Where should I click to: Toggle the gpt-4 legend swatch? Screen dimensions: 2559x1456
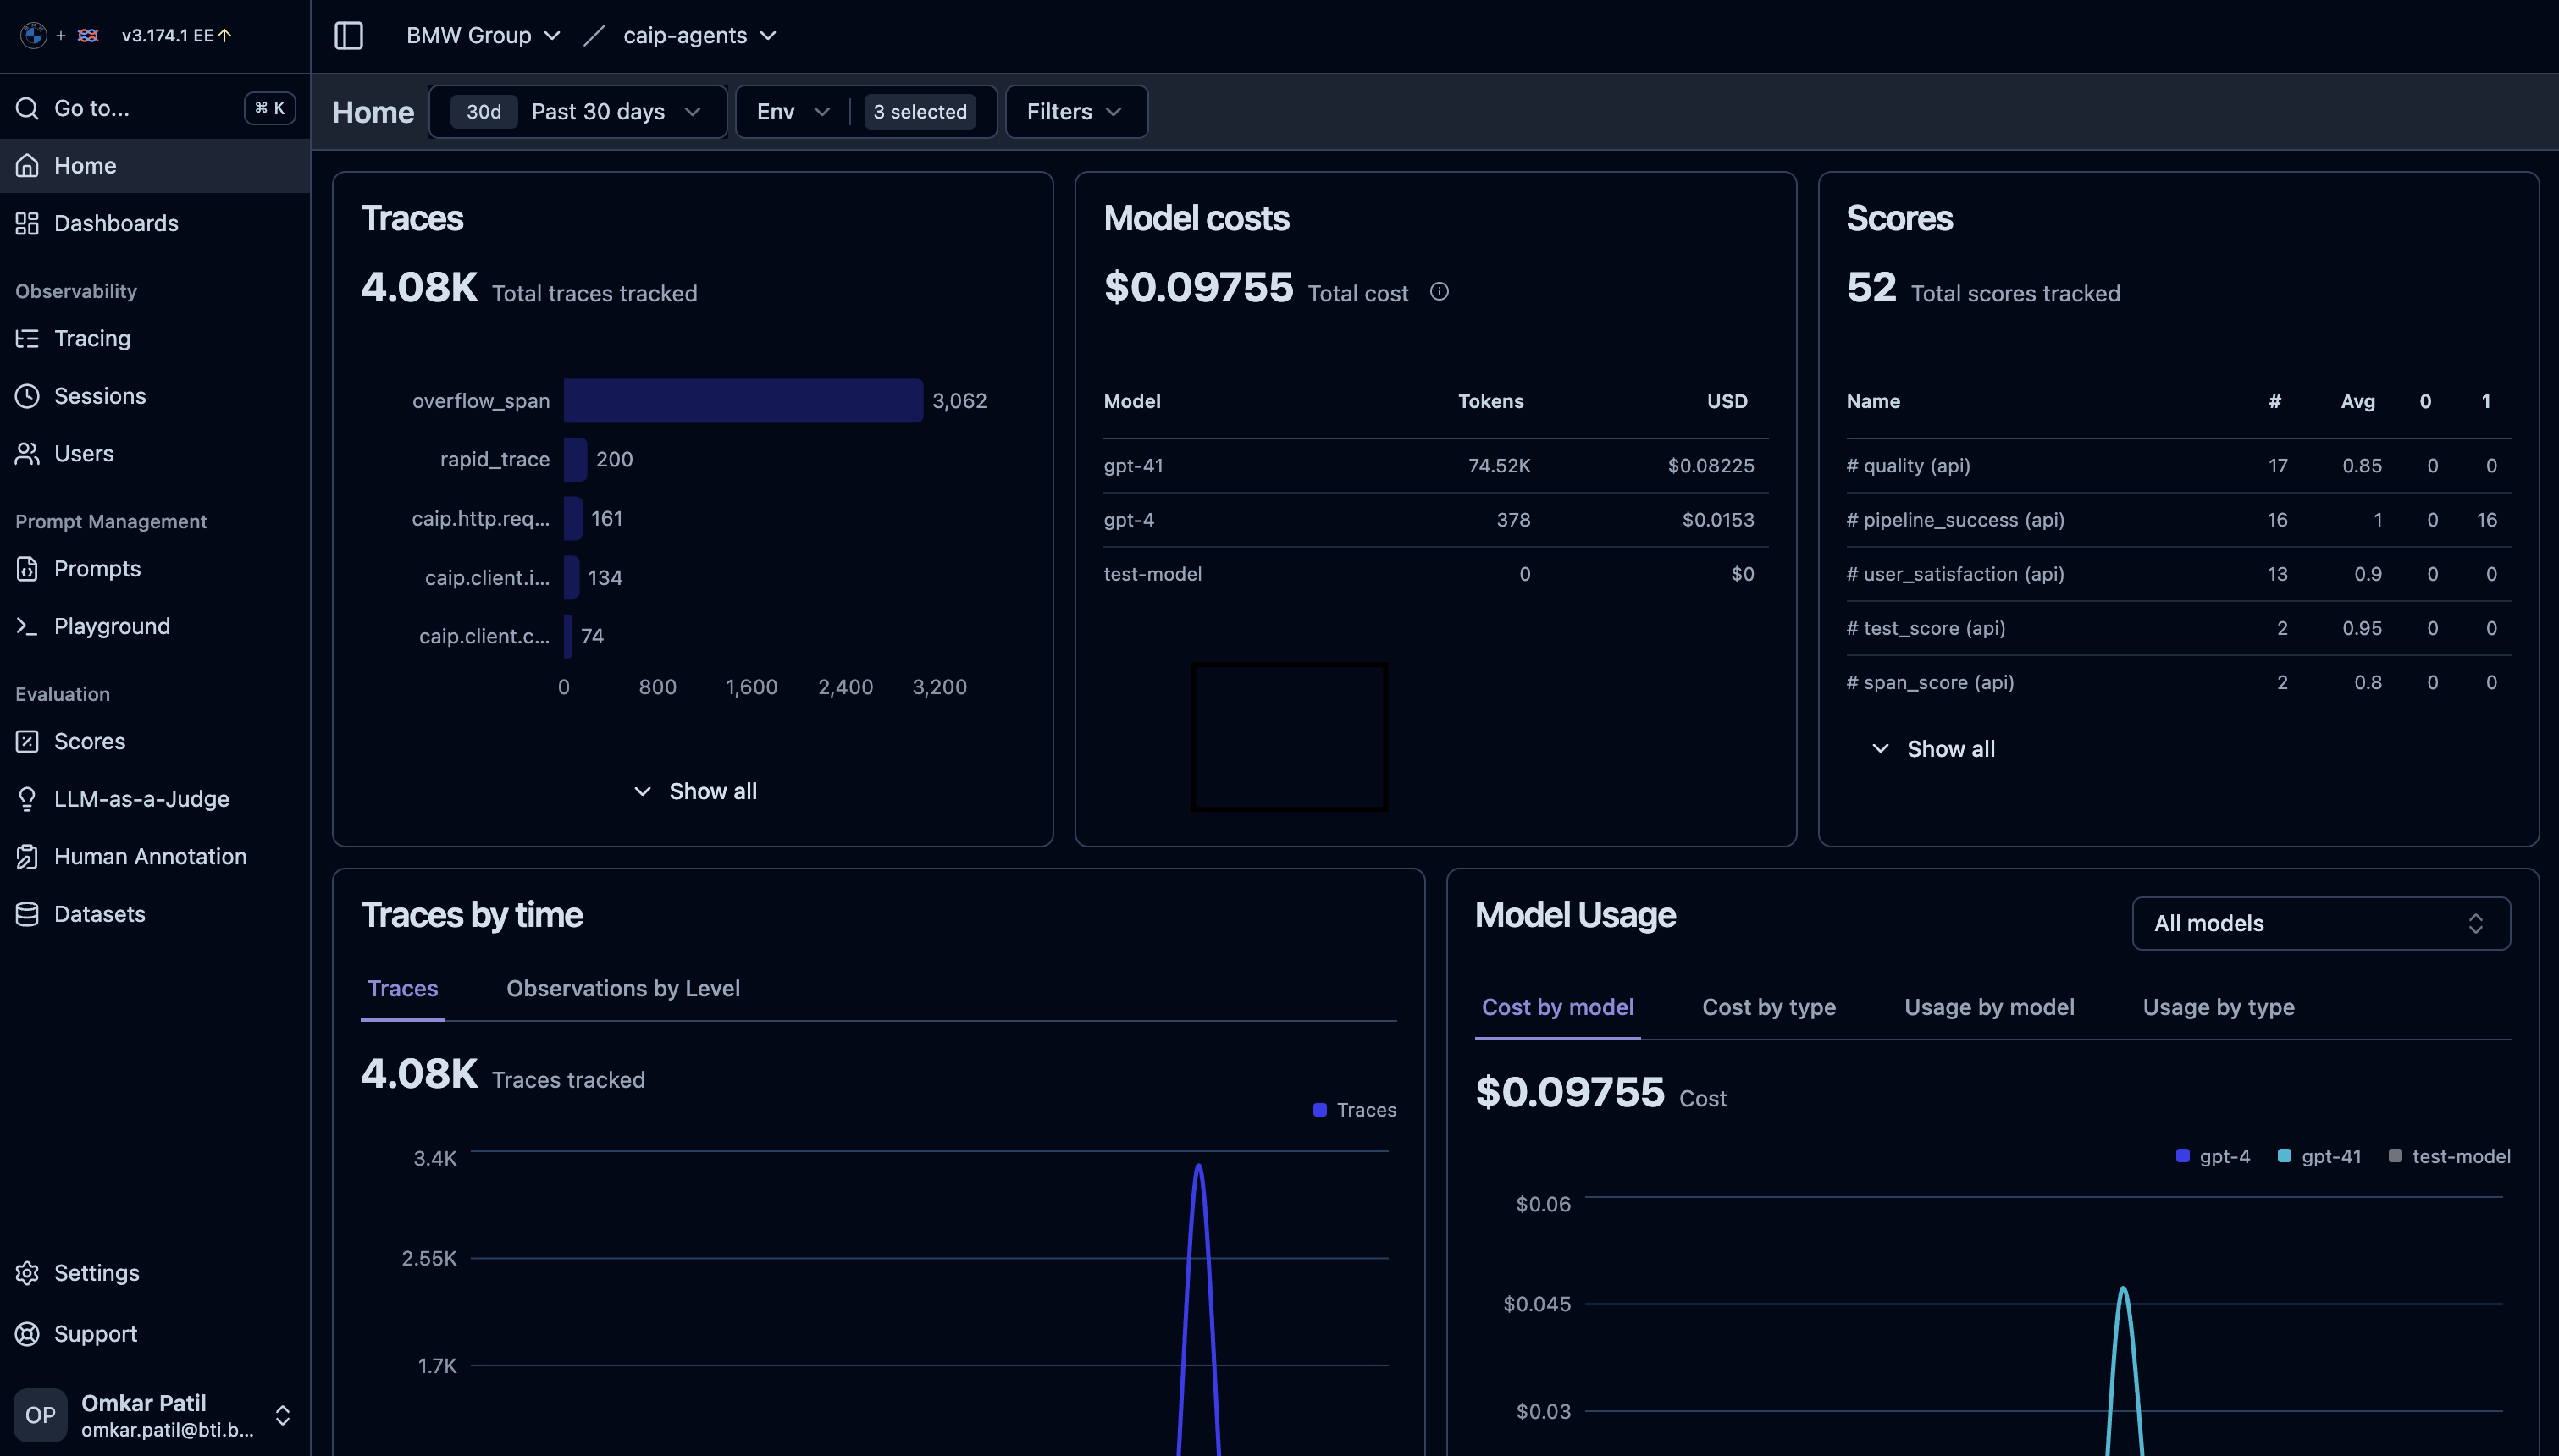[2182, 1156]
